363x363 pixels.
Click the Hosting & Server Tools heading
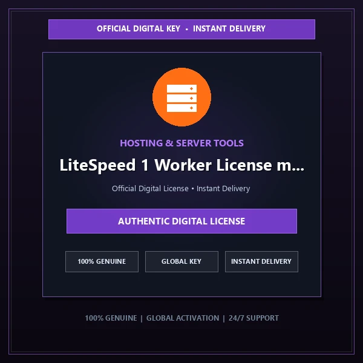point(181,143)
